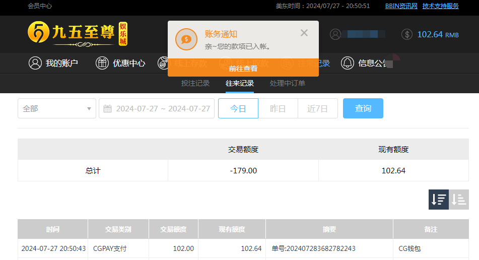Click the blue 查询 button
479x260 pixels.
(x=363, y=108)
